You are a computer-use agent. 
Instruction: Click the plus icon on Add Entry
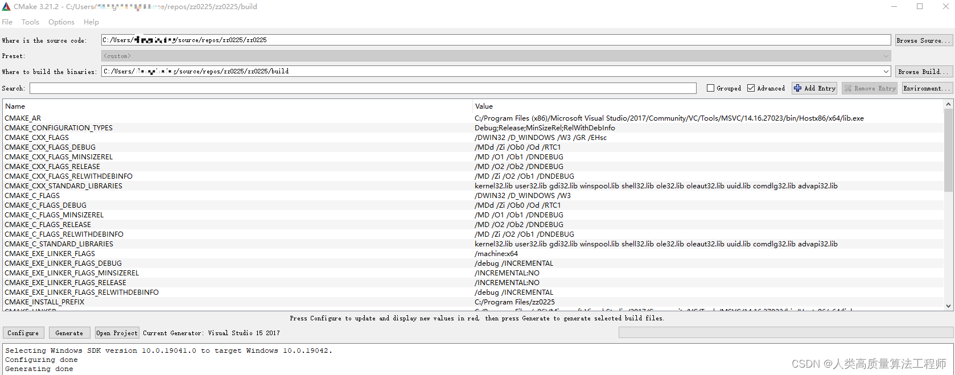[x=797, y=88]
